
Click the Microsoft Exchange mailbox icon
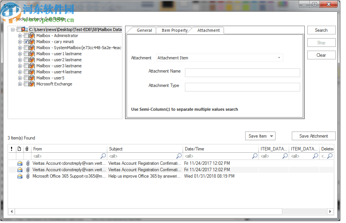[x=31, y=84]
